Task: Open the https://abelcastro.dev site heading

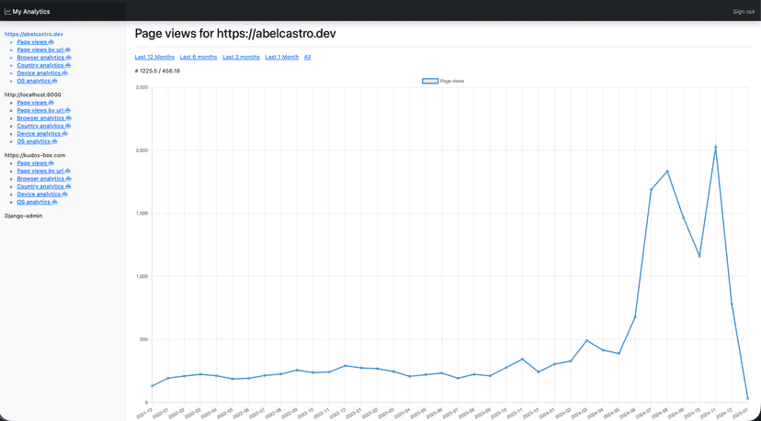Action: [34, 34]
